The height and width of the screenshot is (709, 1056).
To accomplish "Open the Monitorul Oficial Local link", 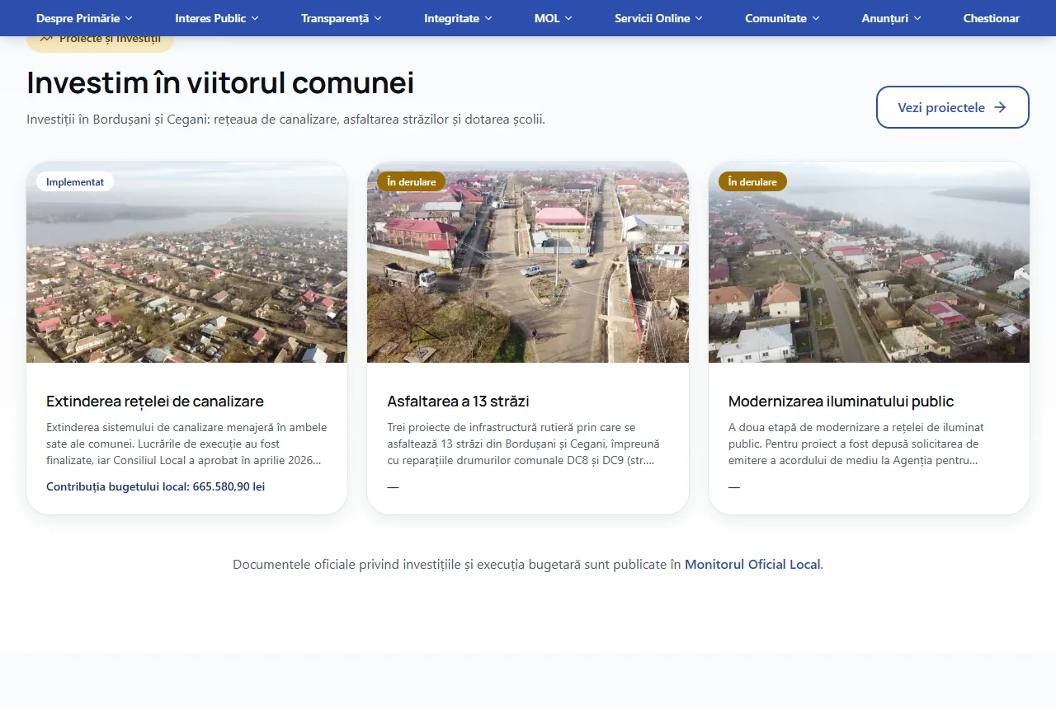I will (x=752, y=565).
